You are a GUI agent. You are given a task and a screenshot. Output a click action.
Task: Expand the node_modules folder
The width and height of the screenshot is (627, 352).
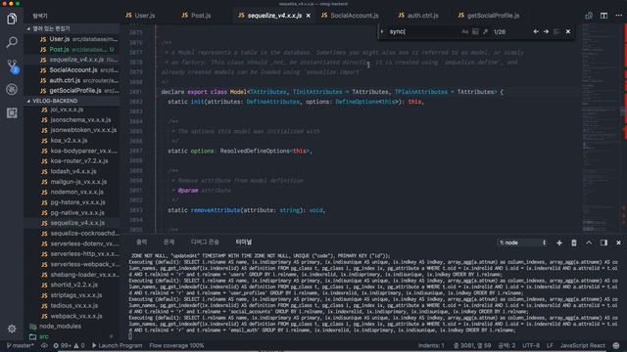click(72, 327)
